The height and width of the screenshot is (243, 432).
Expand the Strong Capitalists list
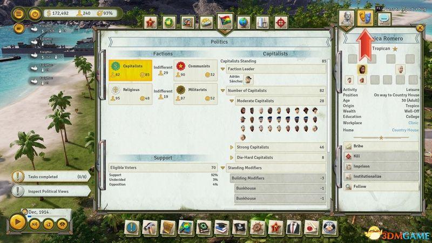coord(232,147)
